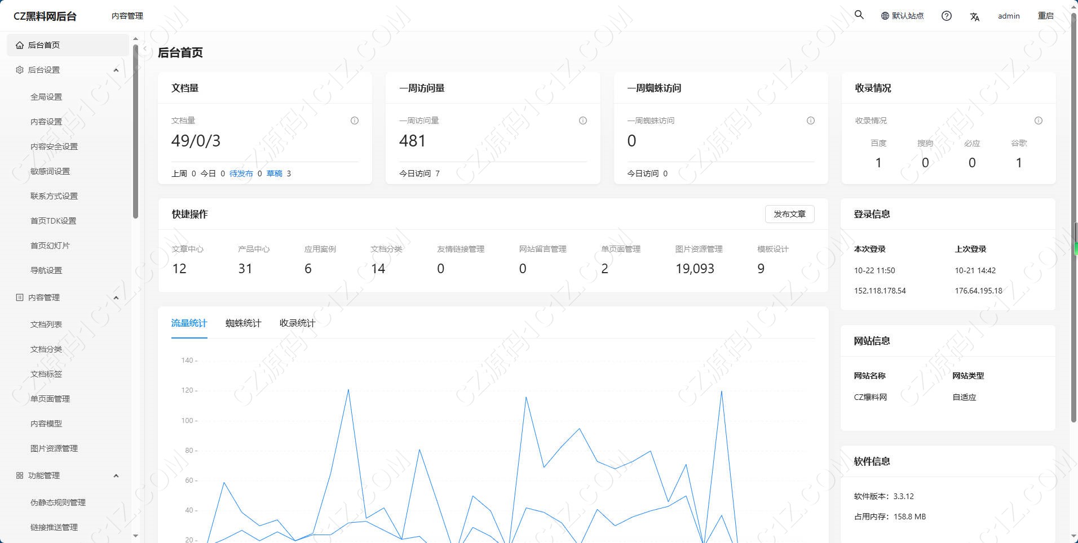Switch to the 收录统计 tab
This screenshot has width=1078, height=543.
pos(297,323)
